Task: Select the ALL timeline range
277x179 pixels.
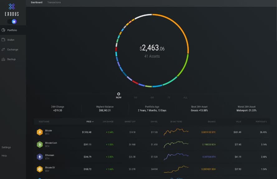Action: click(x=185, y=97)
